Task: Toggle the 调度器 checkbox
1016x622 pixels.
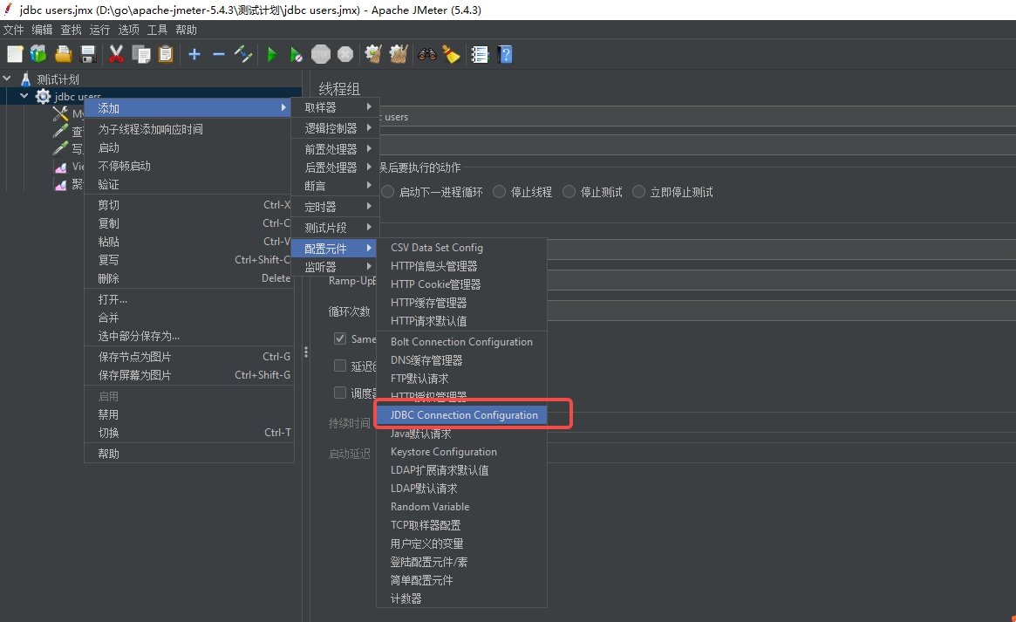Action: click(x=340, y=393)
